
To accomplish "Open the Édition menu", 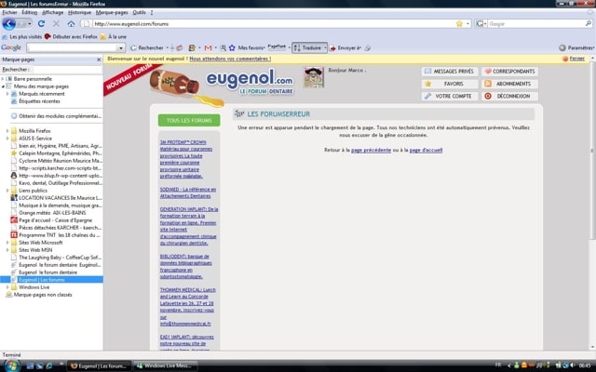I will (29, 12).
